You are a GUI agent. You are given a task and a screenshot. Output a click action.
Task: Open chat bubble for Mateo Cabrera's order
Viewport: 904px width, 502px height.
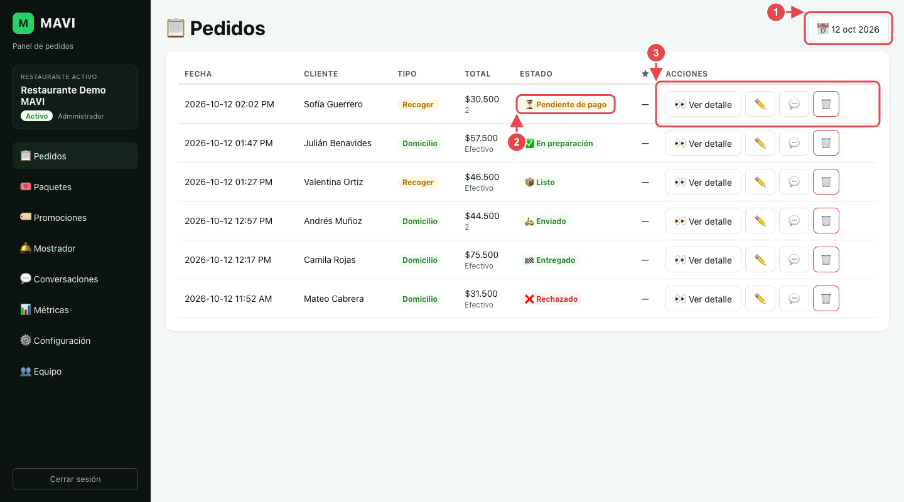pos(794,299)
